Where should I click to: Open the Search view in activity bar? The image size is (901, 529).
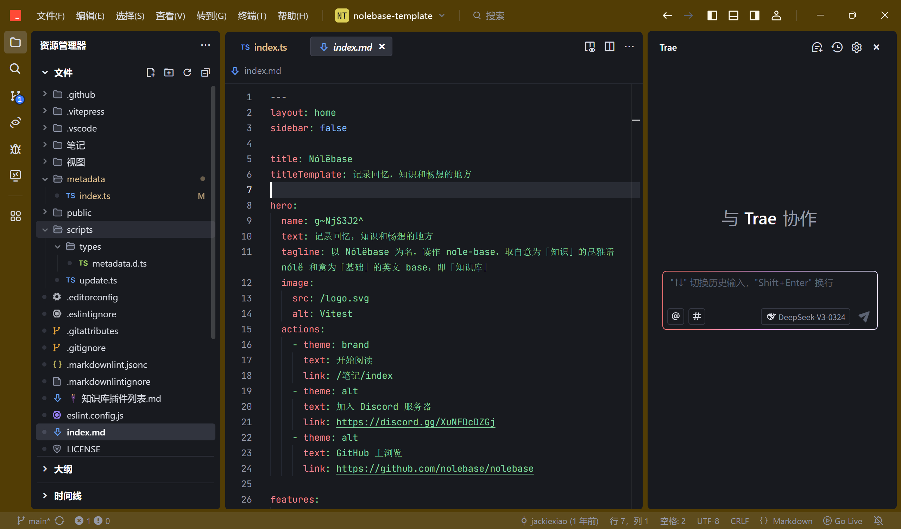[x=15, y=69]
